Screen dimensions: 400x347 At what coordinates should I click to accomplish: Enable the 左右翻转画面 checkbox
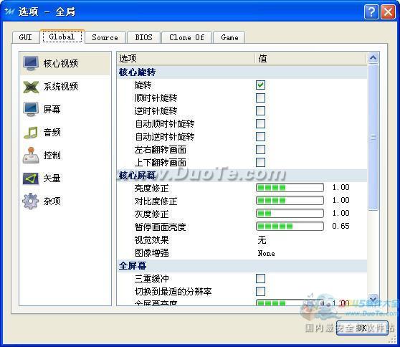(x=260, y=149)
